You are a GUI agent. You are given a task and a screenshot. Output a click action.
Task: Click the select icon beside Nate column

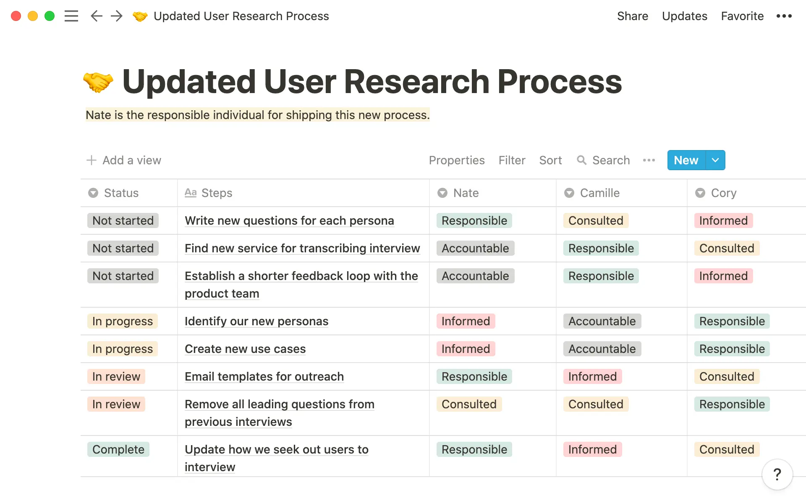tap(442, 193)
